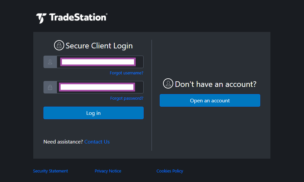Image resolution: width=304 pixels, height=182 pixels.
Task: Click the circled person icon beside Don't have an account
Action: click(x=168, y=84)
